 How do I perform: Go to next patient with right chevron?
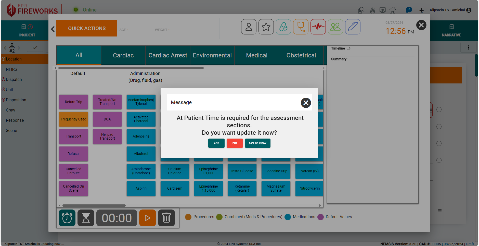pos(19,48)
